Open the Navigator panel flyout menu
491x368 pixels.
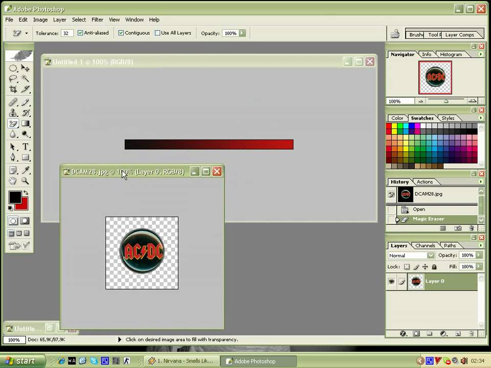481,55
